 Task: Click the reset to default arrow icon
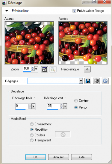click(x=105, y=81)
